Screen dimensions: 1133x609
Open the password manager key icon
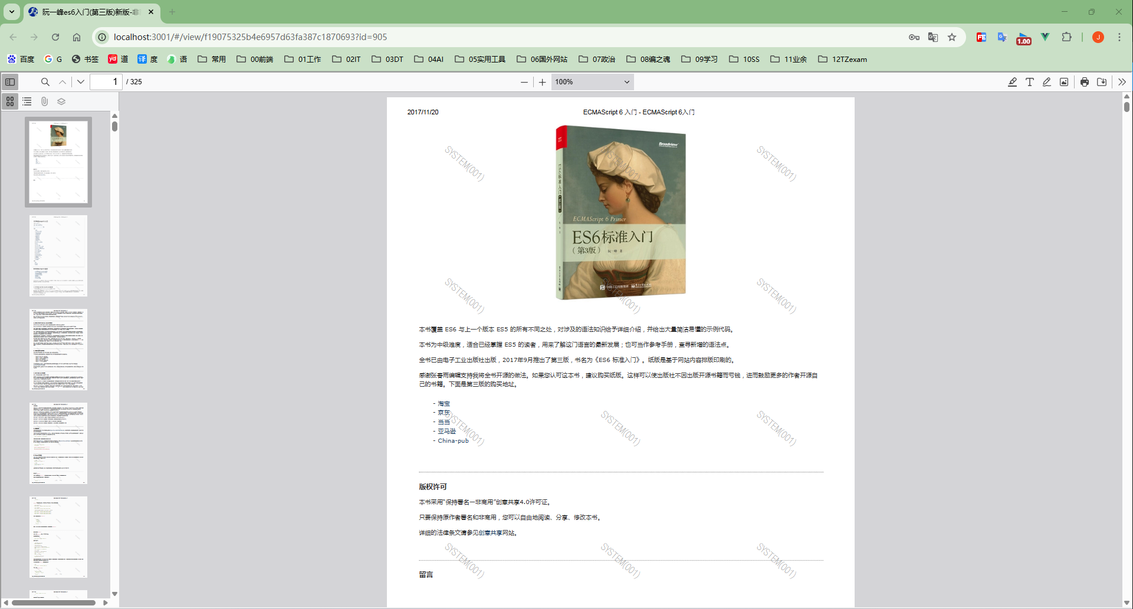[914, 37]
